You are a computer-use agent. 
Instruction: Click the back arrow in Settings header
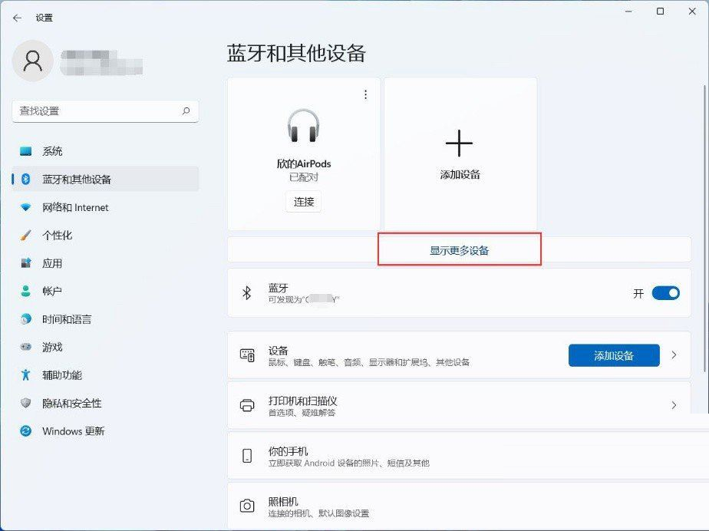(17, 18)
